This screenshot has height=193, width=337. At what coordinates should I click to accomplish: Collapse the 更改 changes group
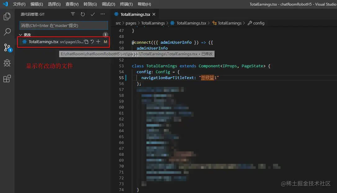(20, 35)
